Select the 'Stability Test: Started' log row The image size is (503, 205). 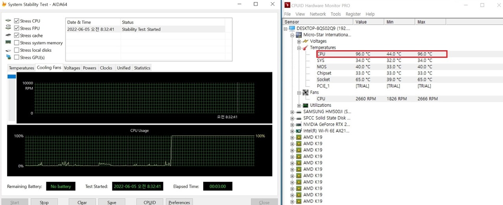(x=145, y=29)
